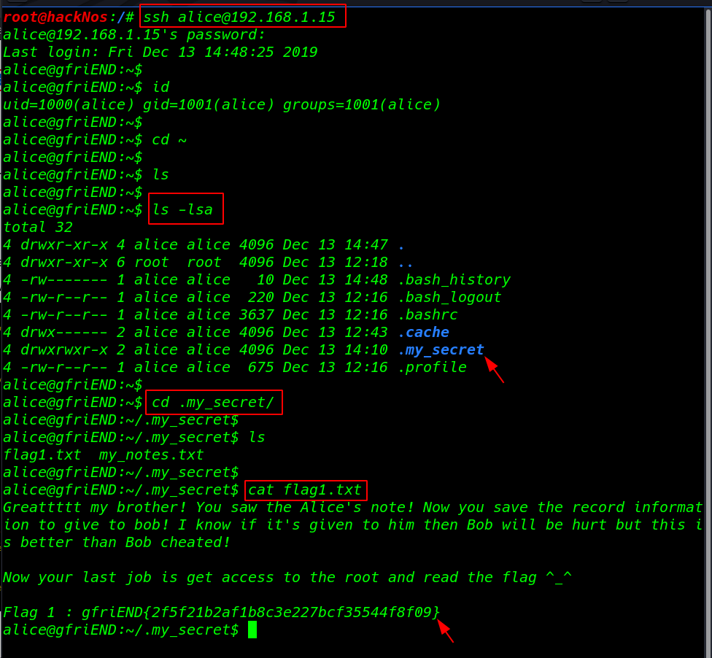Image resolution: width=712 pixels, height=658 pixels.
Task: Click the green terminal cursor block
Action: coord(252,630)
